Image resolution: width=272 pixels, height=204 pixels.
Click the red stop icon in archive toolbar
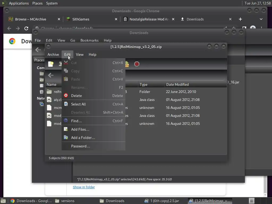(137, 64)
